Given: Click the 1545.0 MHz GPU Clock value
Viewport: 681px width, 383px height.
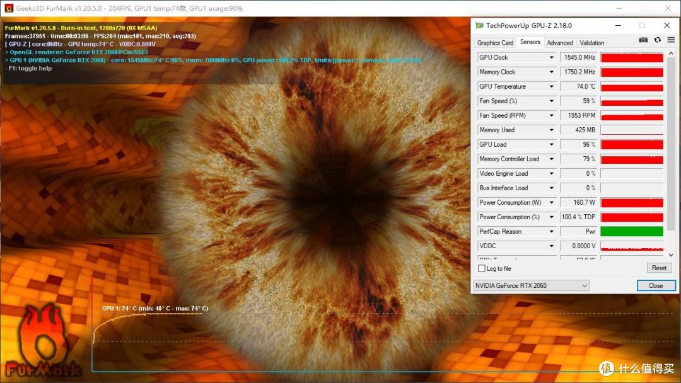Looking at the screenshot, I should point(579,57).
